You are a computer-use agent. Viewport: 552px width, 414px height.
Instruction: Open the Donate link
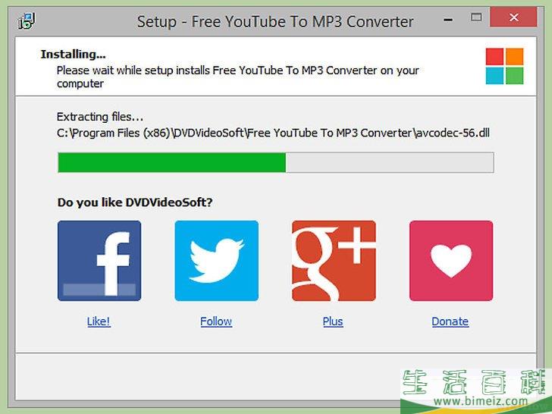(x=450, y=321)
